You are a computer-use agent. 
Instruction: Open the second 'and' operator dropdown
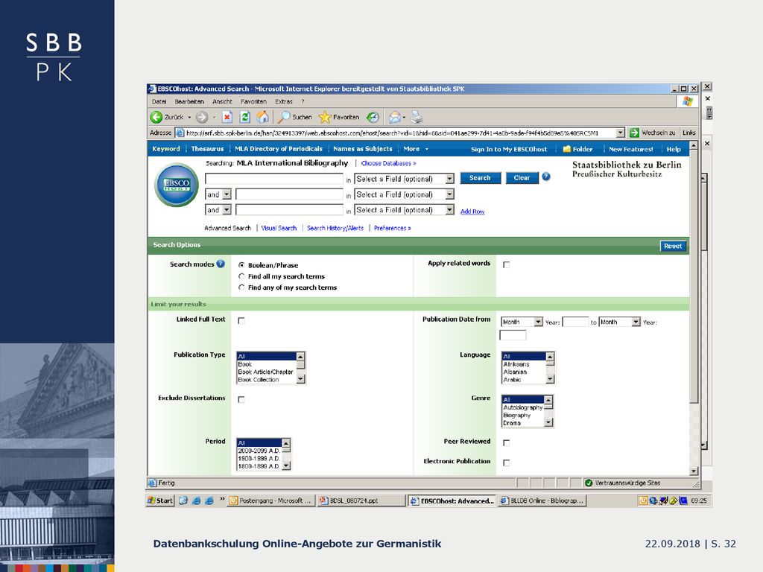click(x=218, y=209)
